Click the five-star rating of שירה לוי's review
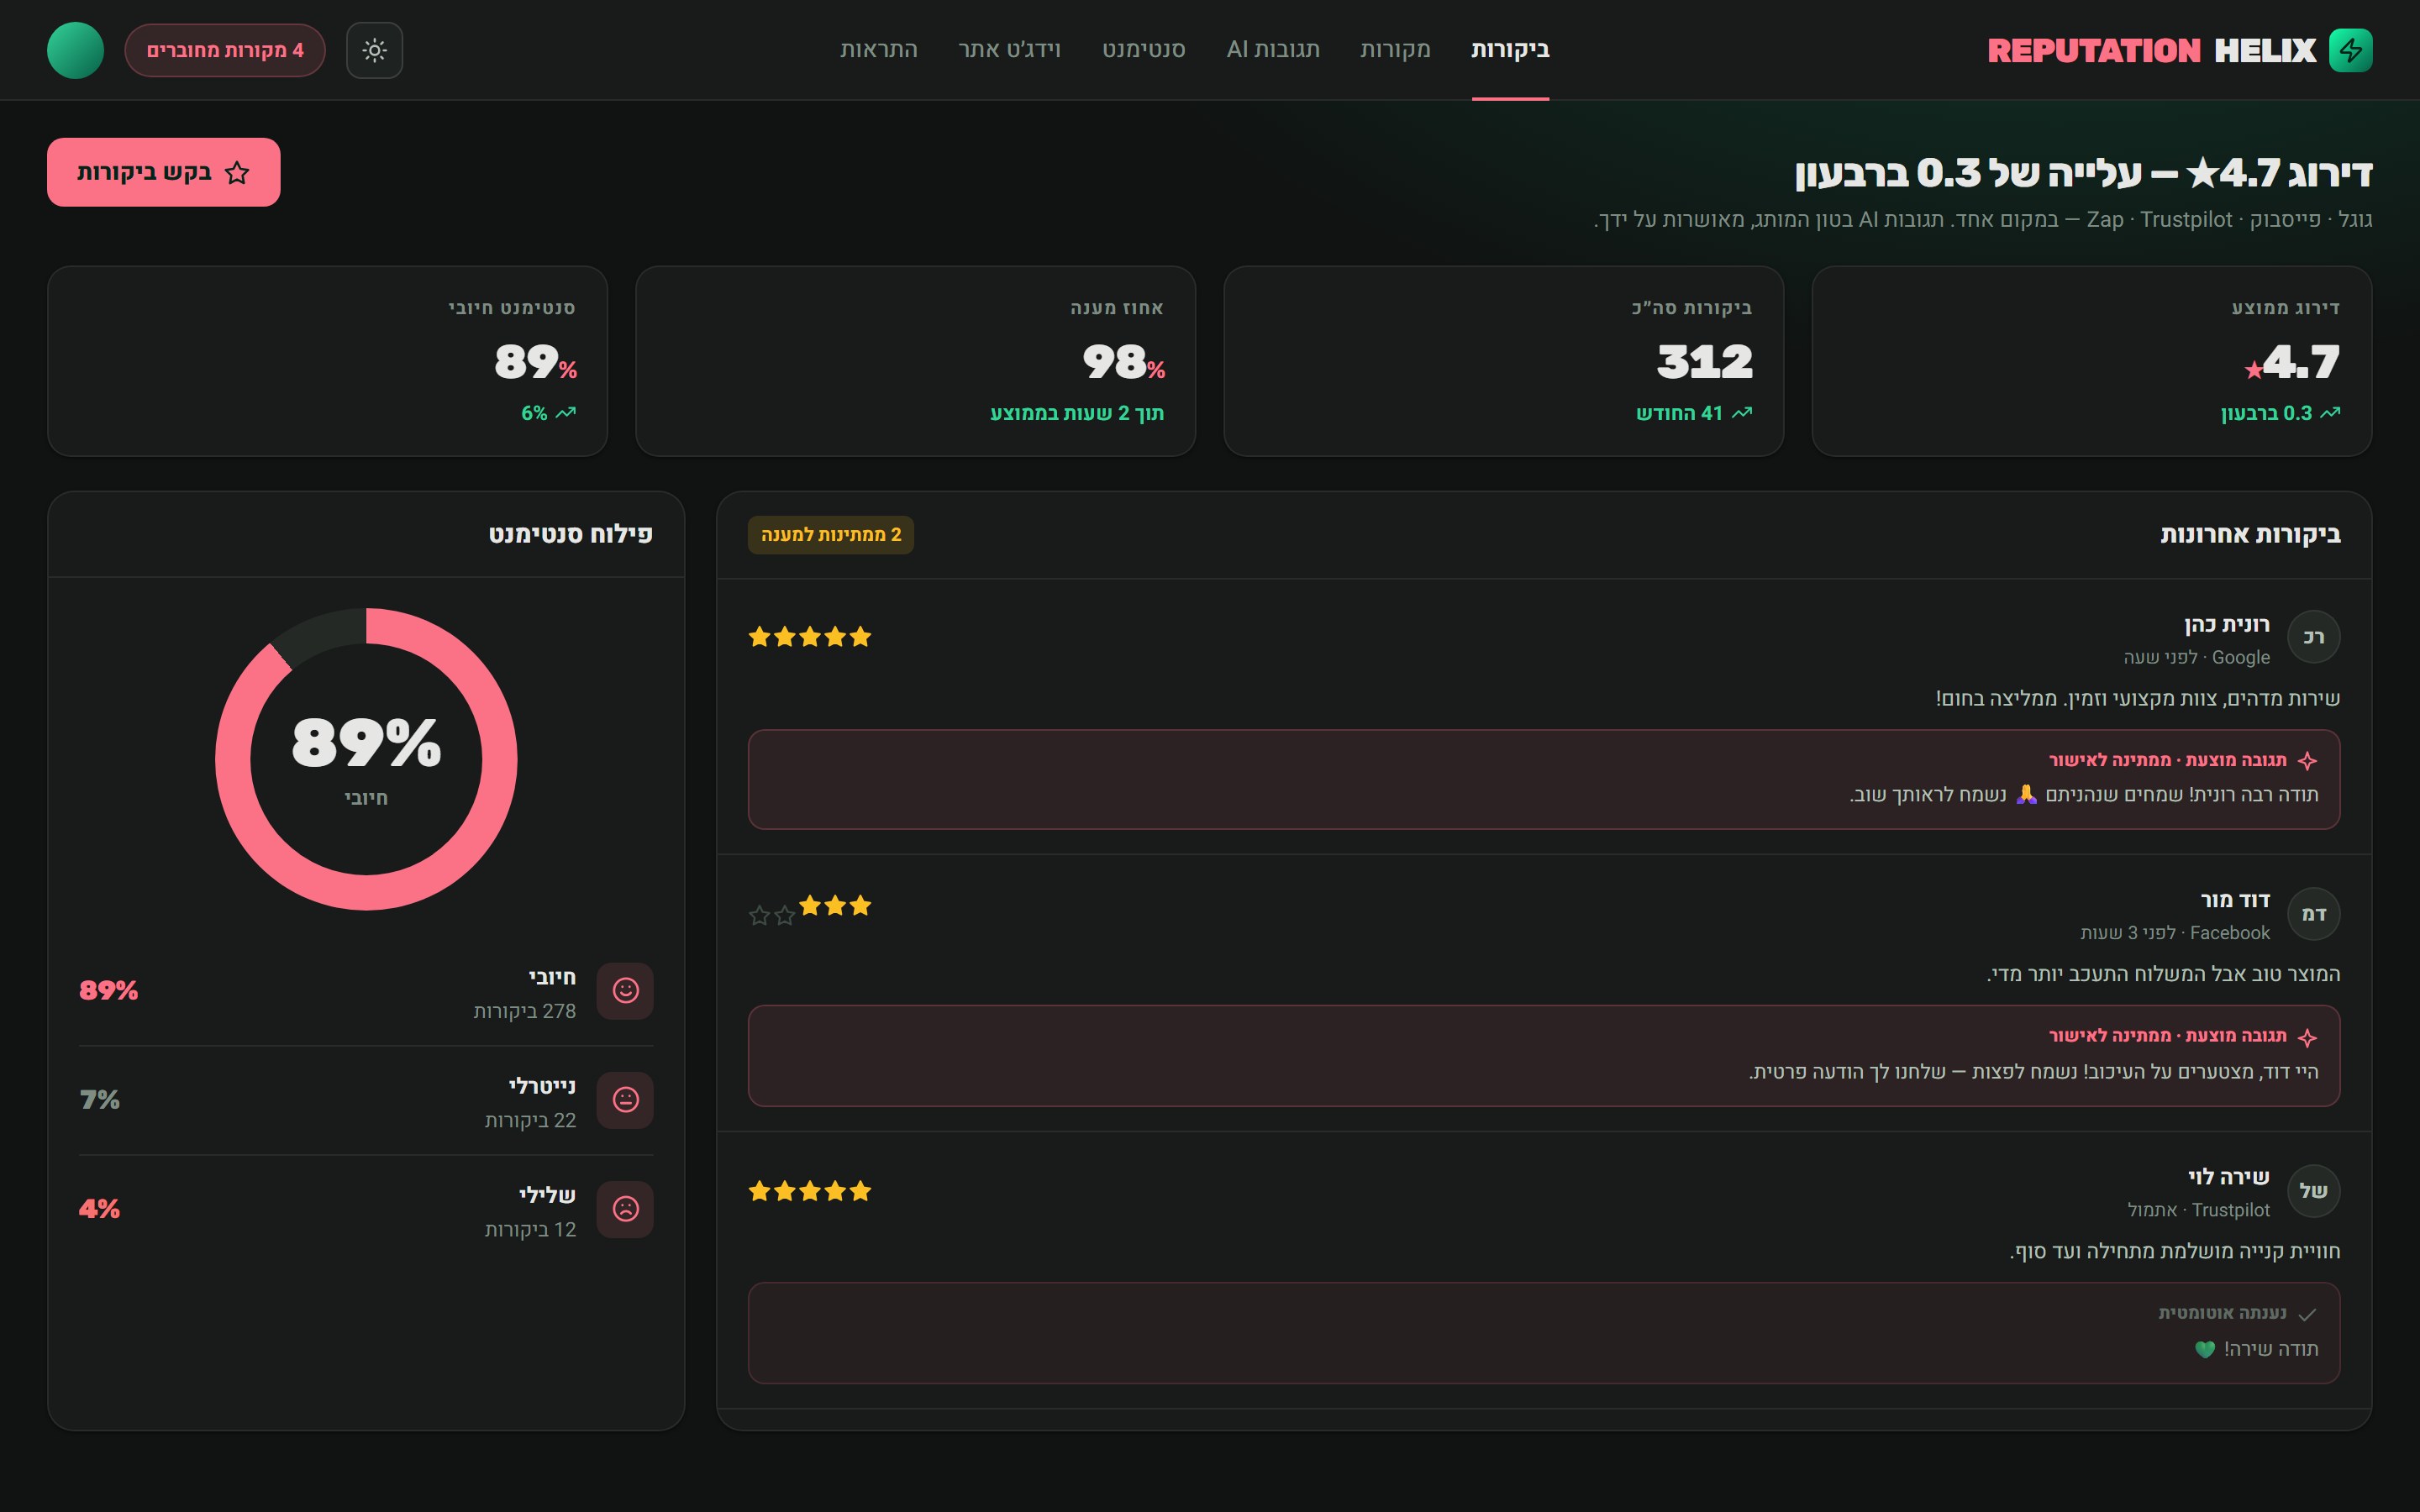The width and height of the screenshot is (2420, 1512). tap(810, 1191)
